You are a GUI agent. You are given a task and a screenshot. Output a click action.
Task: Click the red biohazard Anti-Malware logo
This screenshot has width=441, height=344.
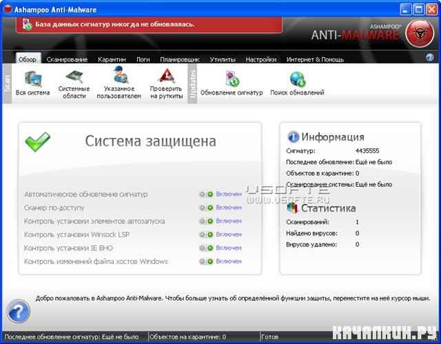[420, 34]
